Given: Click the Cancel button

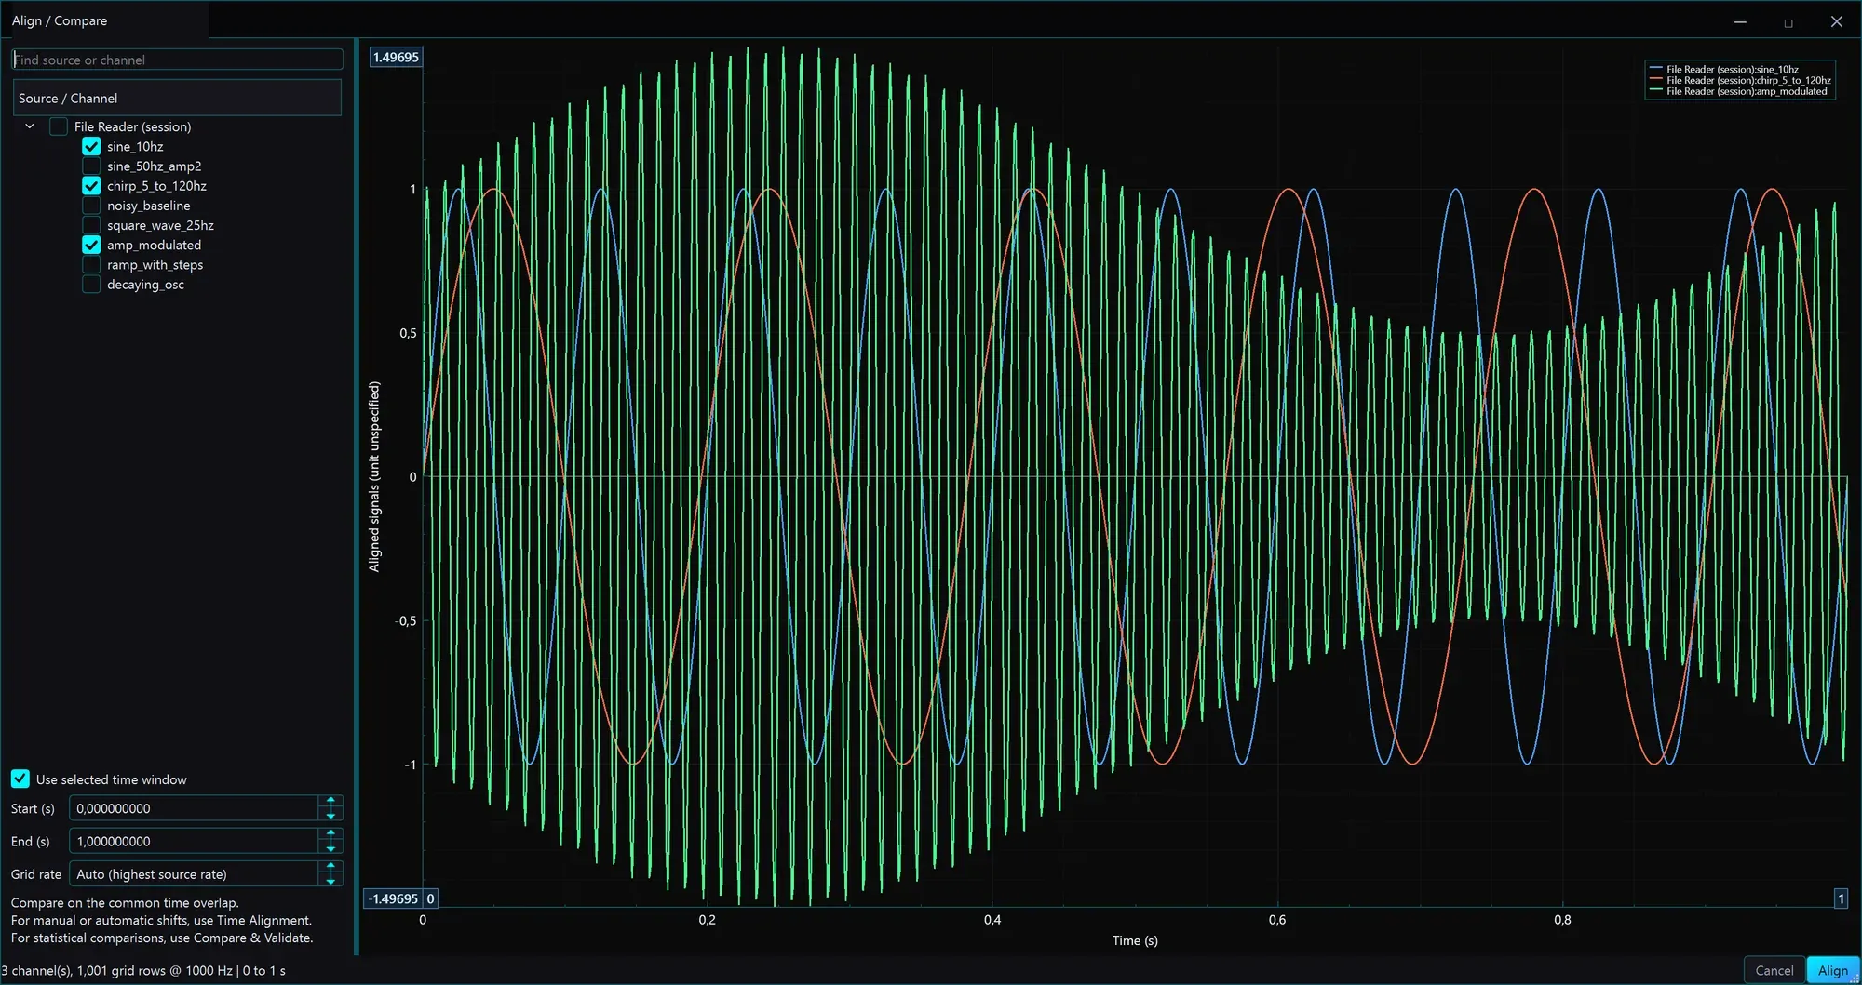Looking at the screenshot, I should 1774,970.
